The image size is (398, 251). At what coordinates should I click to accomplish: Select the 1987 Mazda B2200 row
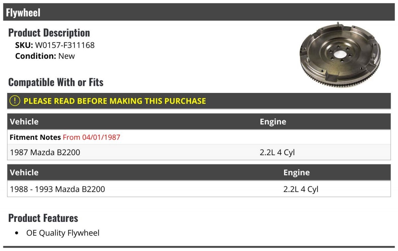[45, 152]
